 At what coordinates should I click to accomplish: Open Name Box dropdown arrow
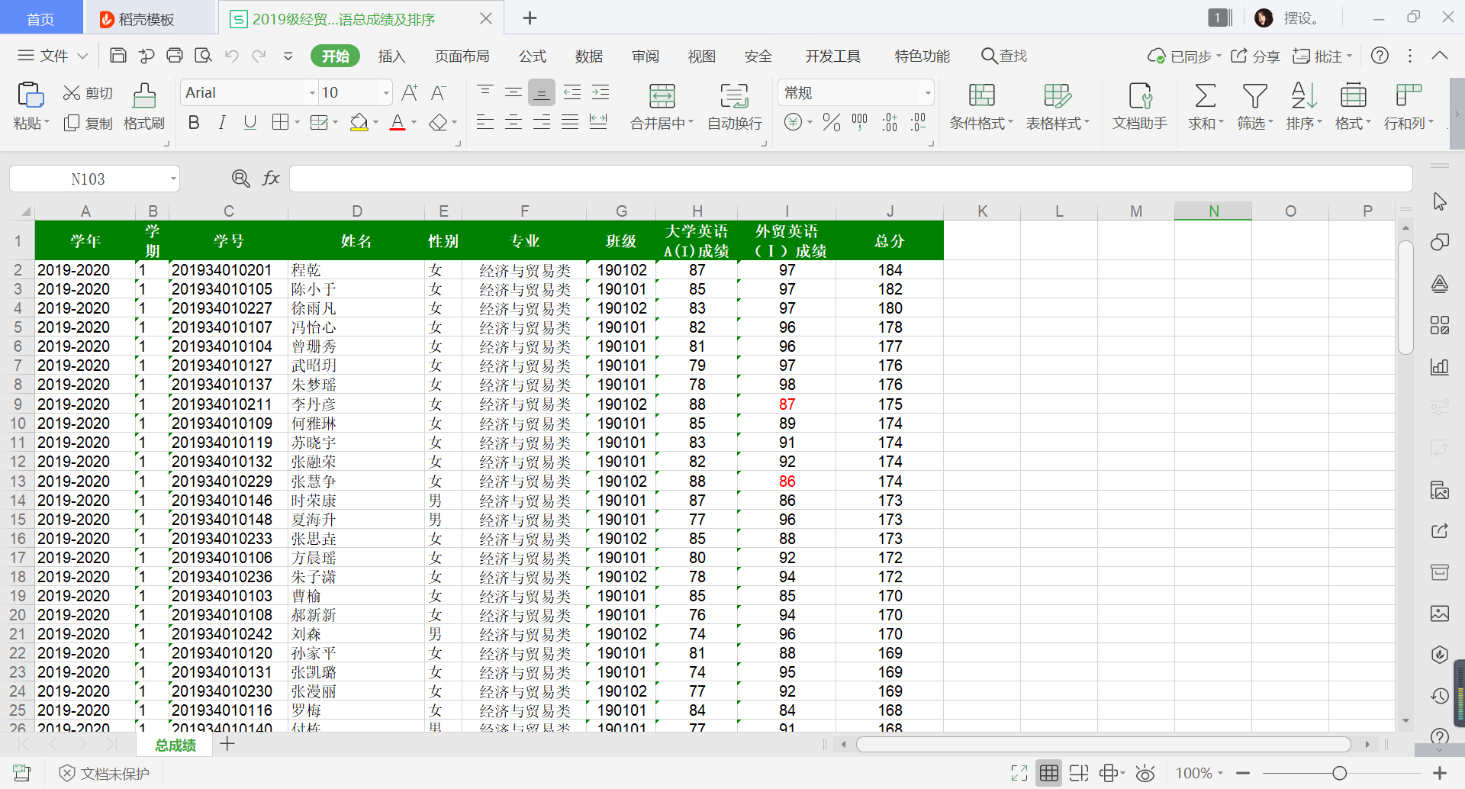[x=173, y=179]
